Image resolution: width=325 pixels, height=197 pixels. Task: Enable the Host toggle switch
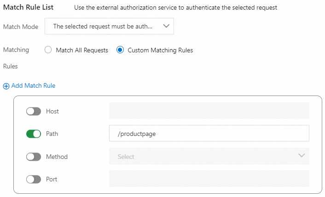(x=34, y=111)
